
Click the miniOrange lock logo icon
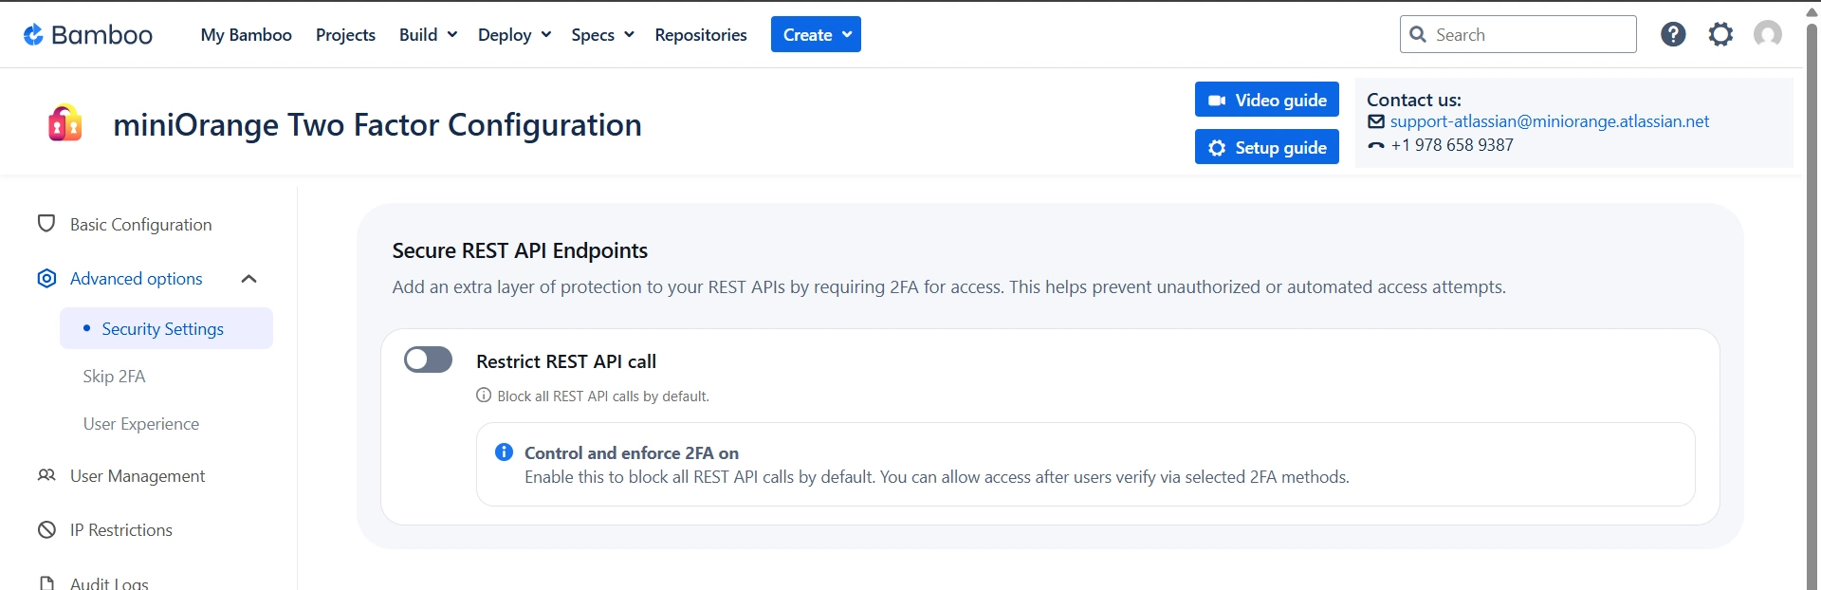[x=65, y=123]
